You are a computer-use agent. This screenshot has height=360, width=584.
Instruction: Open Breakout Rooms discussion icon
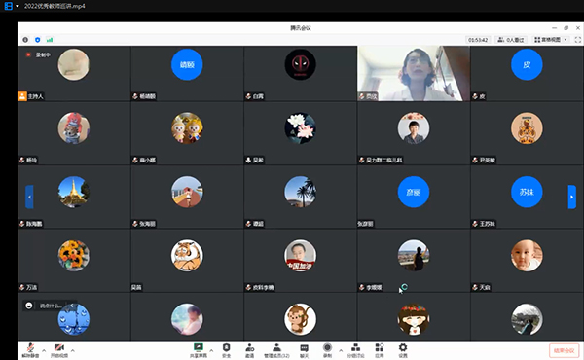tap(355, 350)
